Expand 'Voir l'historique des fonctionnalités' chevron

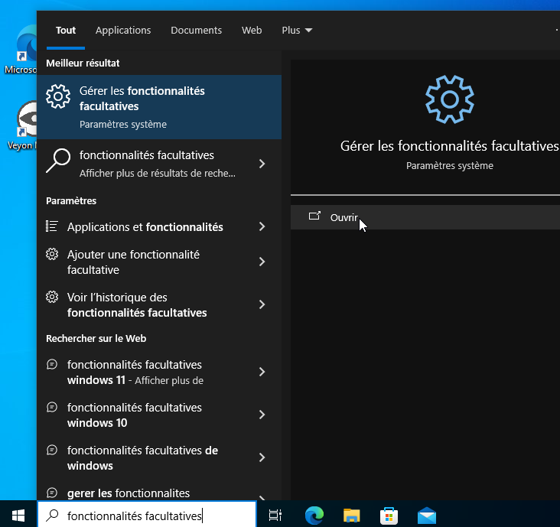click(262, 304)
